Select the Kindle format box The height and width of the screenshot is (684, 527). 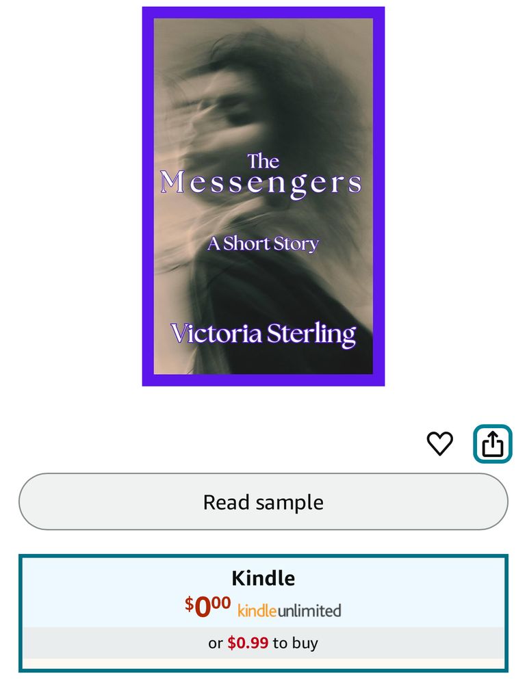[x=263, y=613]
